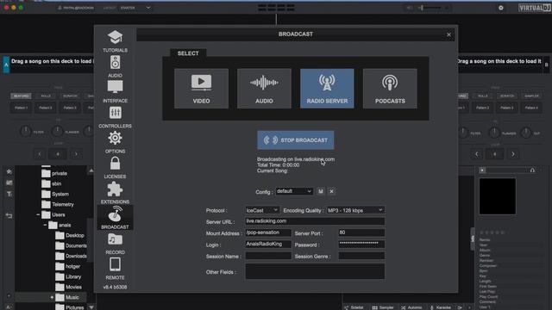Select the Desktop folder in tree

(70, 235)
